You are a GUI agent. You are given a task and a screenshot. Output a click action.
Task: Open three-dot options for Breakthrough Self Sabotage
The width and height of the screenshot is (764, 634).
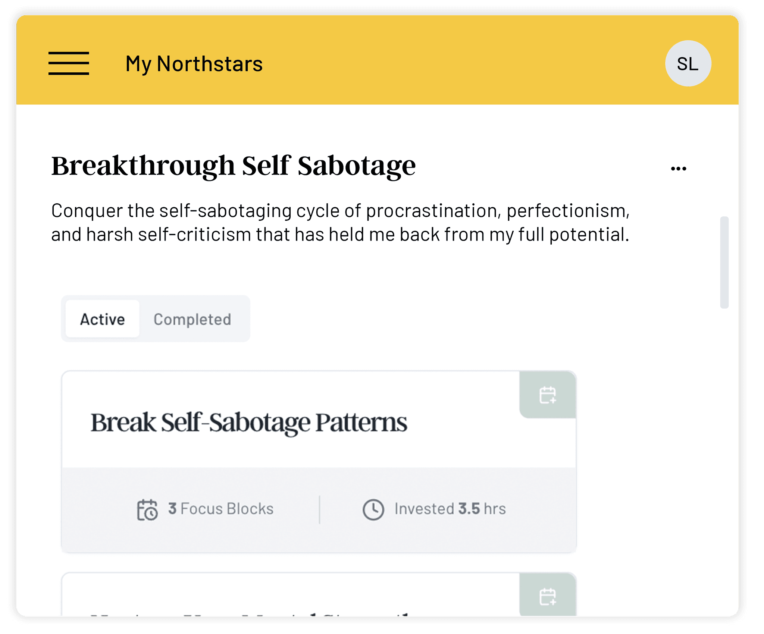678,169
